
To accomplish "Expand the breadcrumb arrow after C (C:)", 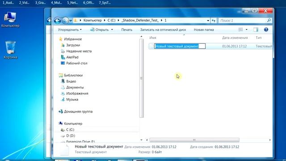I will (118, 21).
